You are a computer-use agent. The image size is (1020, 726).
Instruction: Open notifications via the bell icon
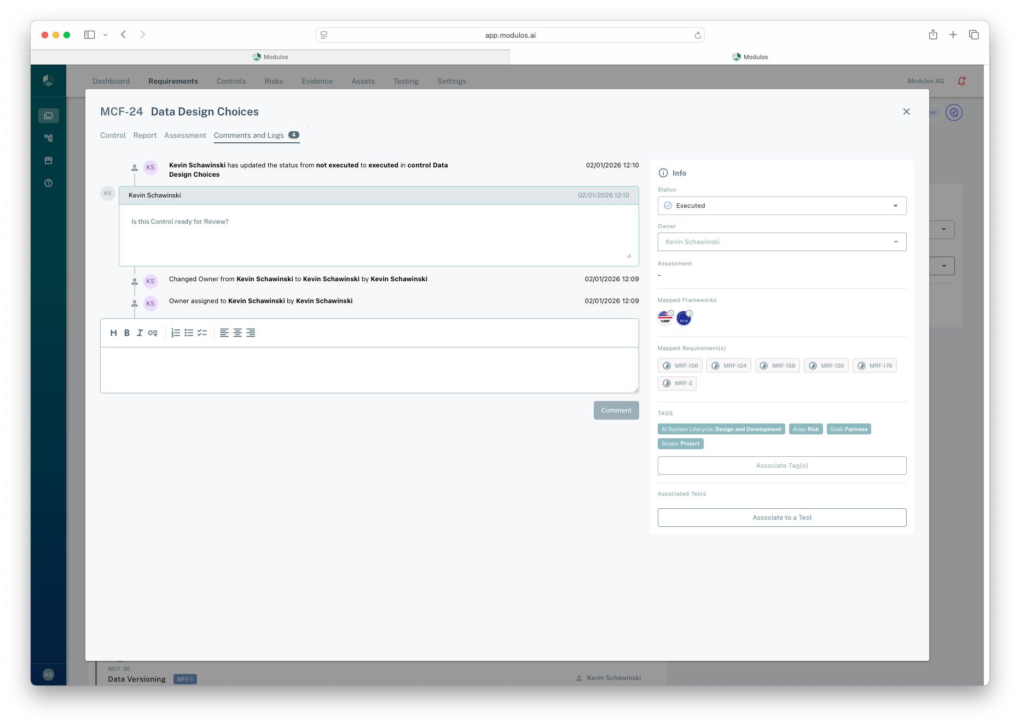pos(961,80)
